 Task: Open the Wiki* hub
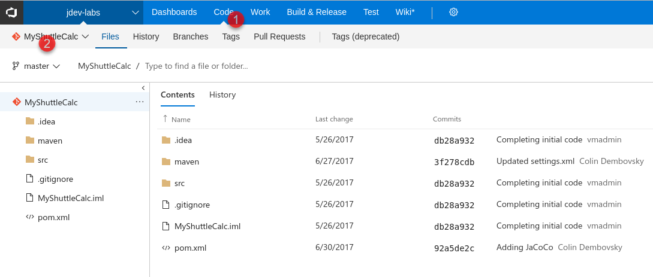point(405,12)
